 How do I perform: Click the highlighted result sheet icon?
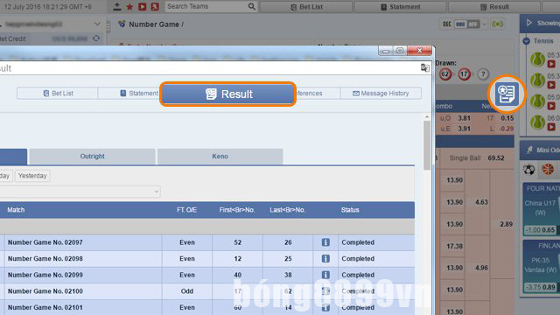[507, 94]
